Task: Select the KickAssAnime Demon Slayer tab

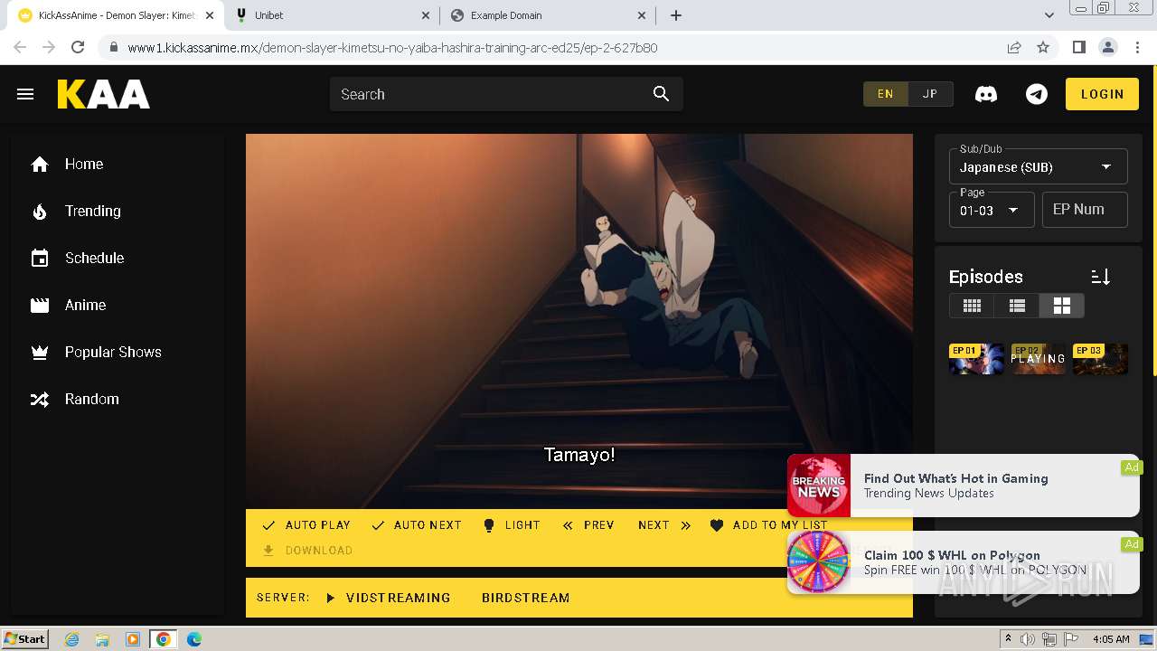Action: [116, 15]
